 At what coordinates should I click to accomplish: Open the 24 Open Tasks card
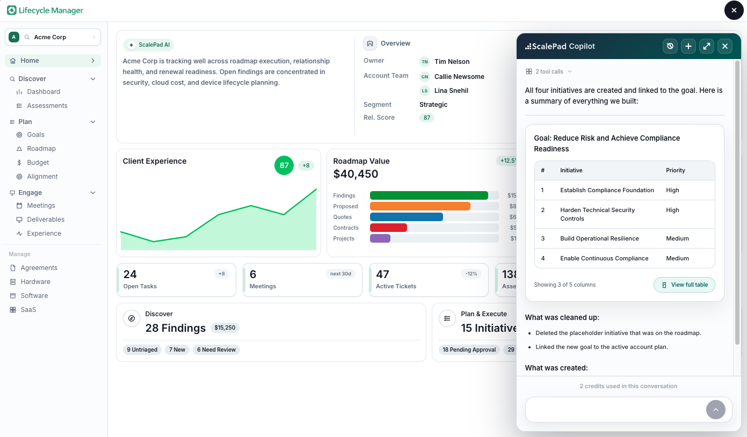tap(176, 280)
